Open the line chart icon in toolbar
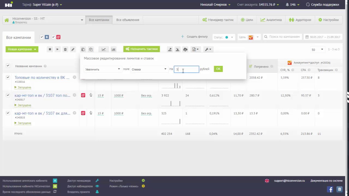The width and height of the screenshot is (349, 196). pos(104,49)
